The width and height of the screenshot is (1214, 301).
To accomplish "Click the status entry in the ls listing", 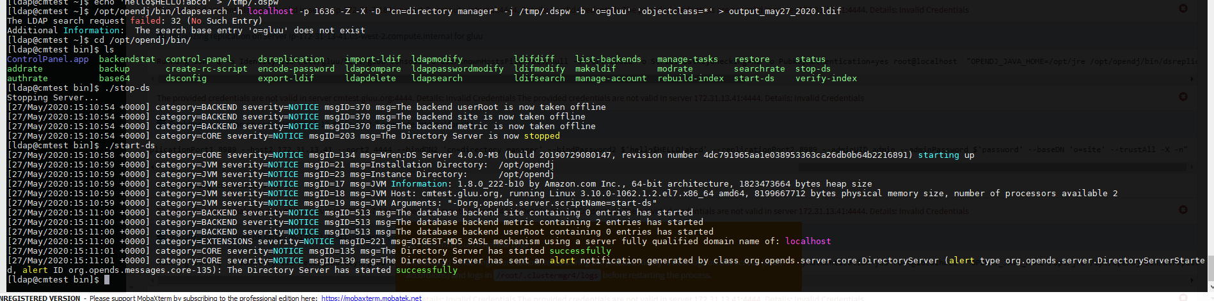I will coord(811,59).
